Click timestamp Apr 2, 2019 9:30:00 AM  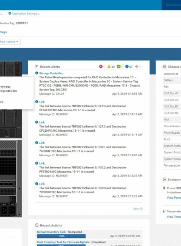pyautogui.click(x=125, y=236)
